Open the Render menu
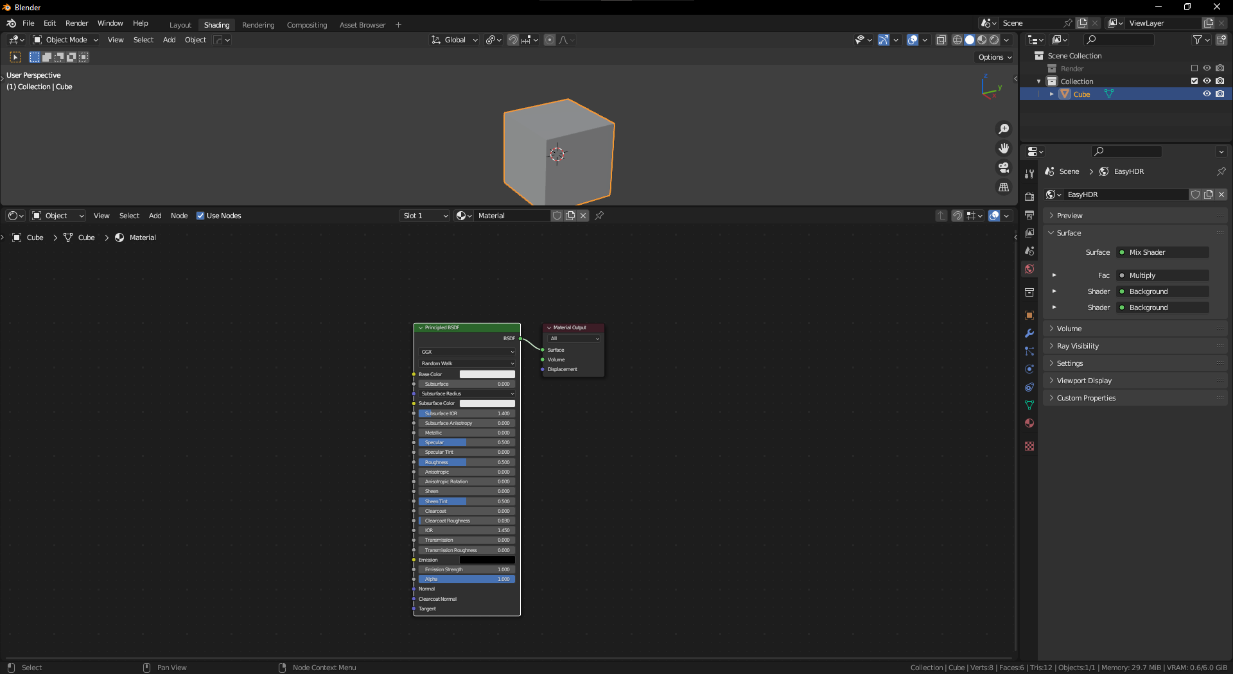The height and width of the screenshot is (674, 1233). click(76, 23)
